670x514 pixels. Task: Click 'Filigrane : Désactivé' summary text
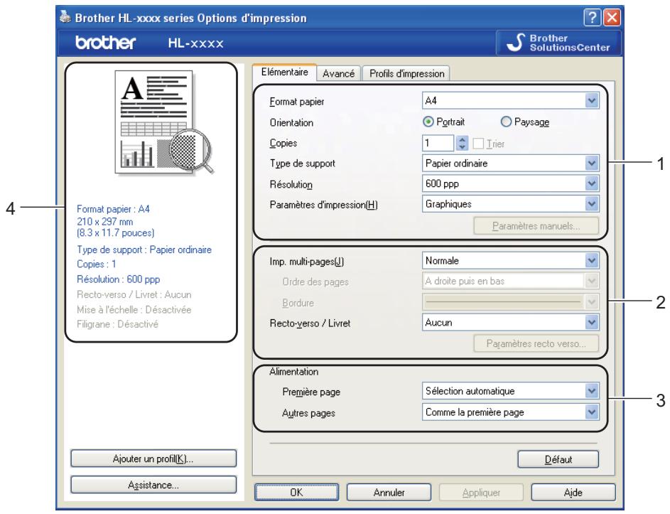pyautogui.click(x=117, y=324)
